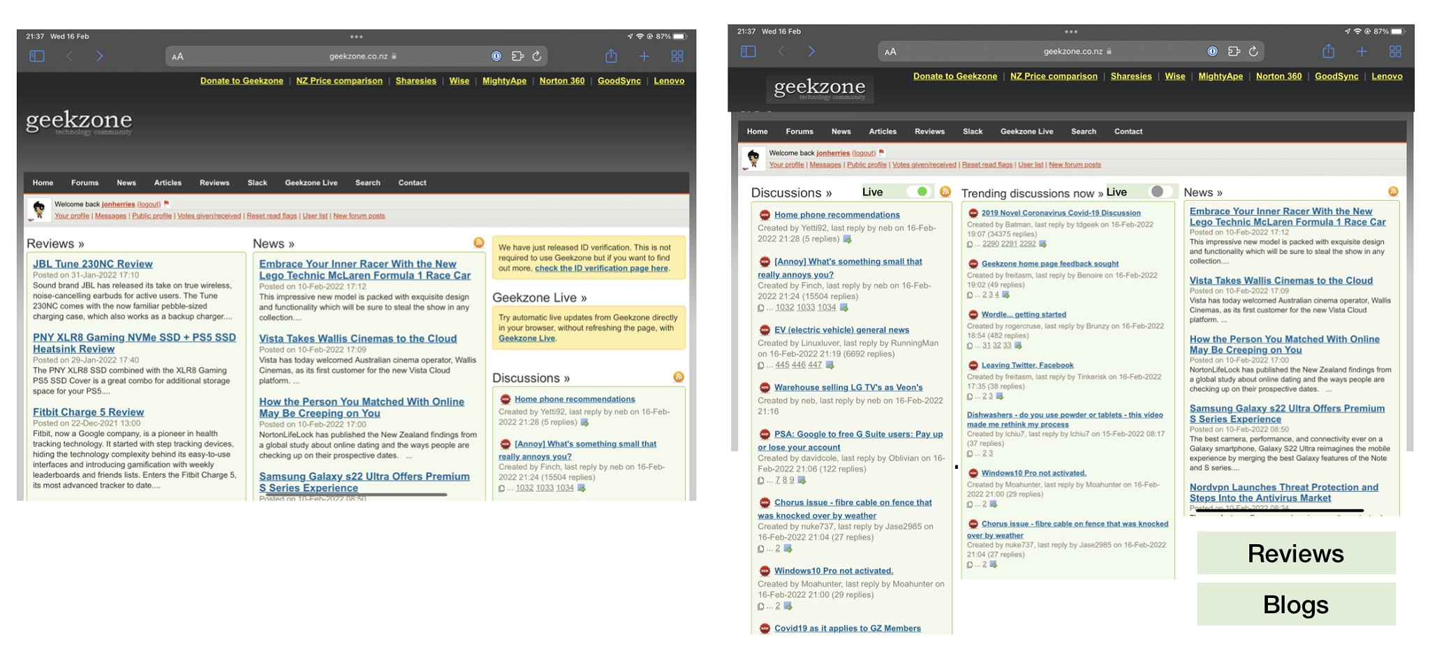Toggle off Live switch beside Discussions heading

tap(918, 192)
